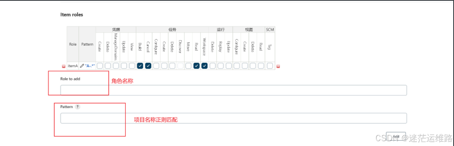
Task: Click the Add button
Action: tap(396, 136)
